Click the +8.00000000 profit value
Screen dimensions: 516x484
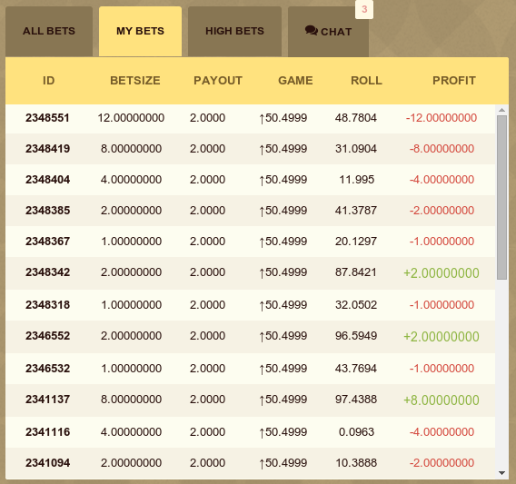[442, 400]
